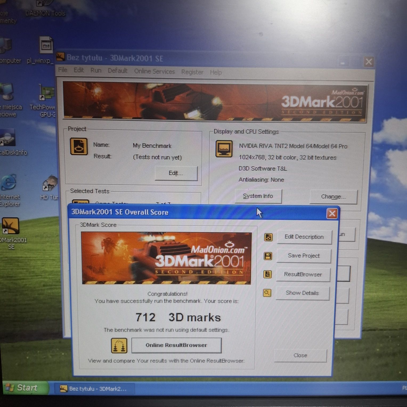Open the File menu

tap(63, 70)
